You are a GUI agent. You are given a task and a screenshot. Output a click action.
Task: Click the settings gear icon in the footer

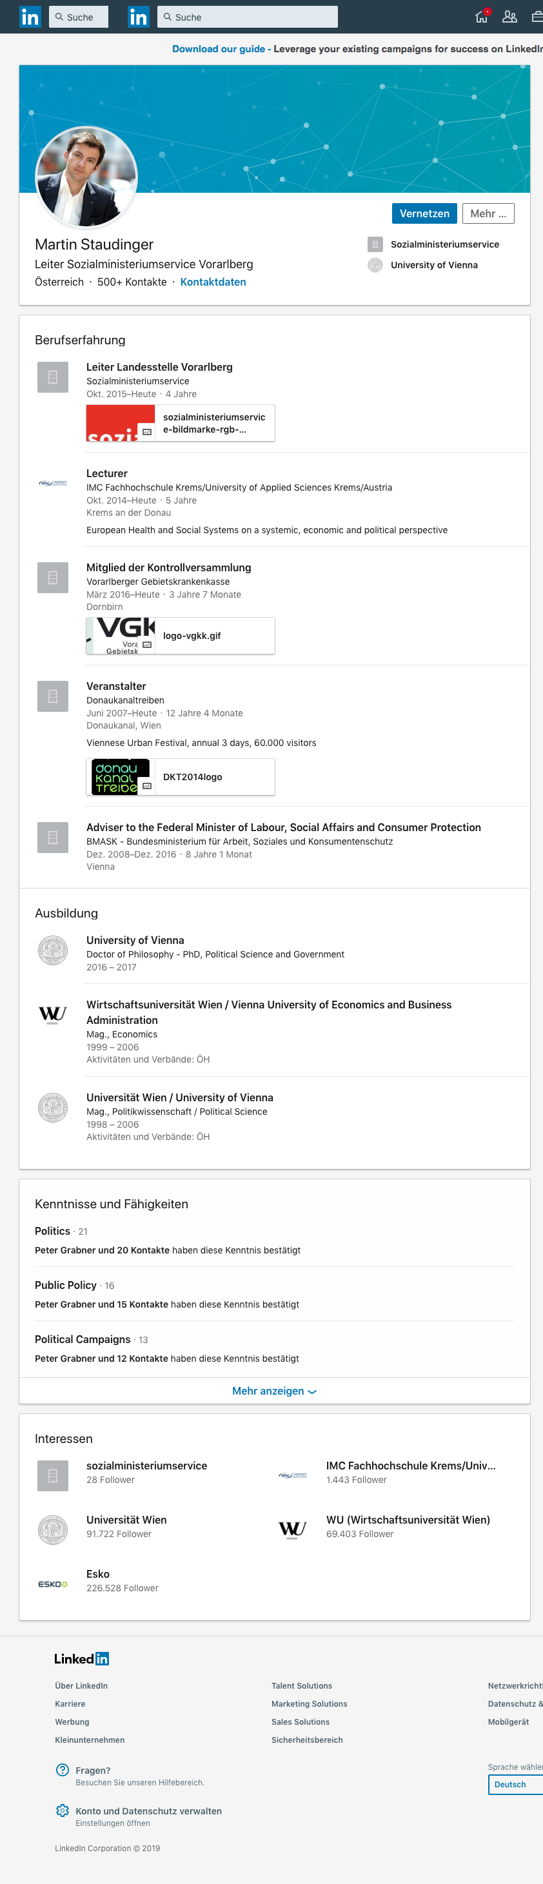[x=62, y=1811]
